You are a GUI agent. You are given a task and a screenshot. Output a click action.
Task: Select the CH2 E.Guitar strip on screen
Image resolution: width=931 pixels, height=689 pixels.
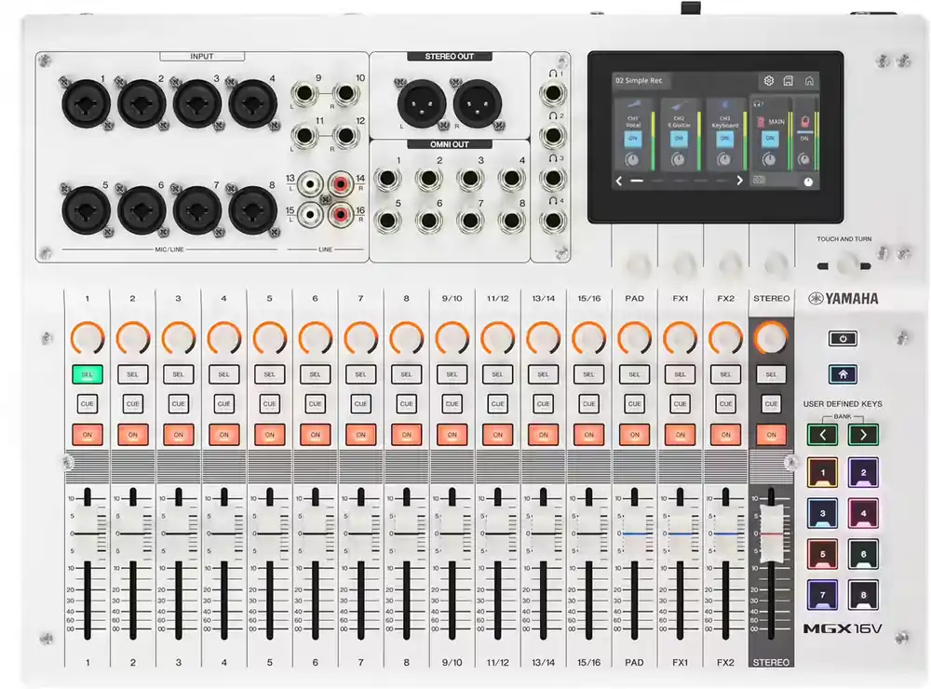[x=680, y=134]
